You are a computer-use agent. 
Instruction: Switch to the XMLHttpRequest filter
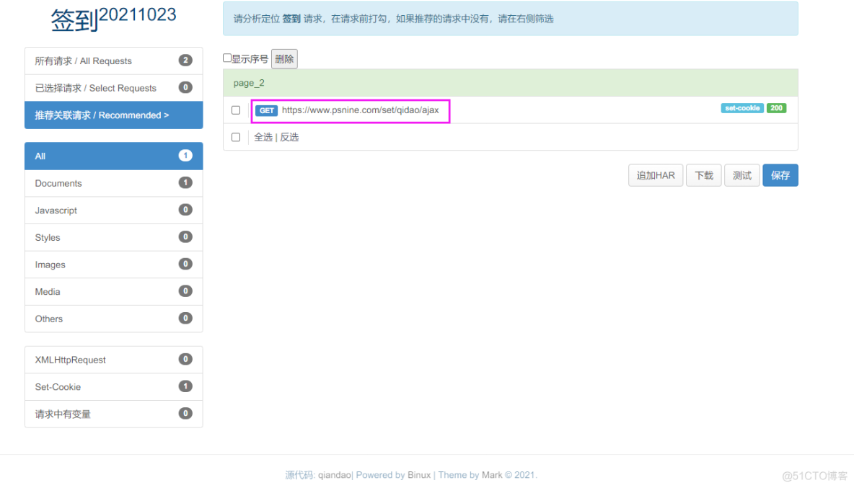coord(65,359)
